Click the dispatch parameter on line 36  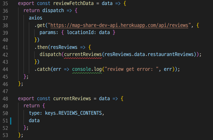pos(53,11)
